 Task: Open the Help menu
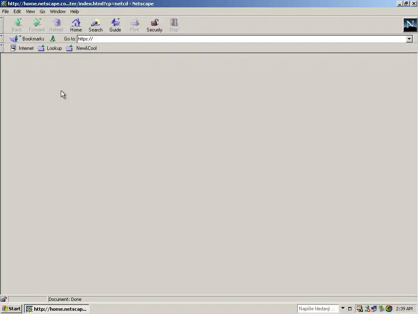pyautogui.click(x=74, y=11)
